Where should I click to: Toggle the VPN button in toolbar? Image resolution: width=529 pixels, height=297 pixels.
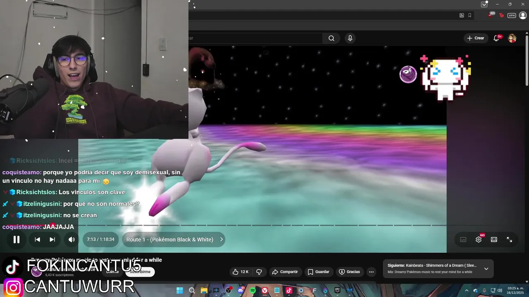pos(512,15)
